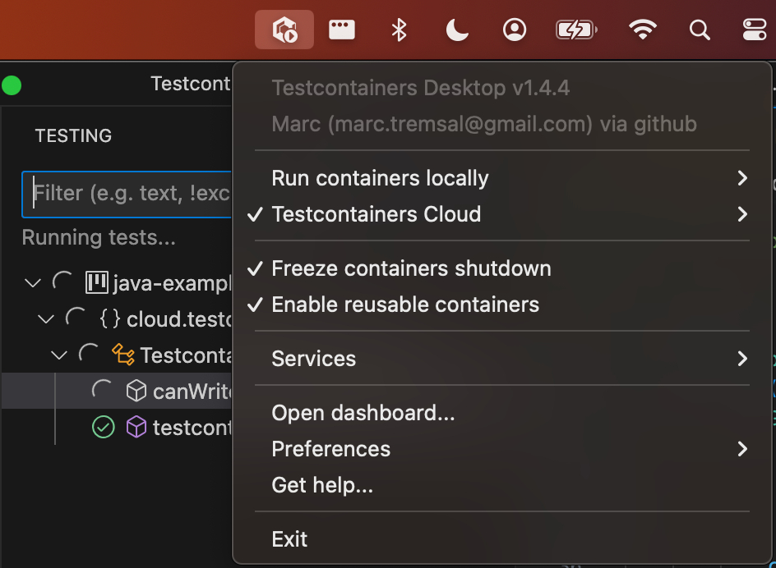Select Open dashboard... menu item

coord(501,413)
